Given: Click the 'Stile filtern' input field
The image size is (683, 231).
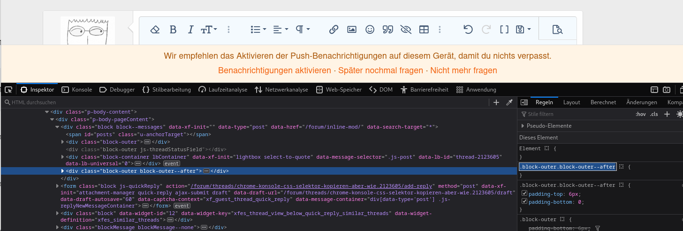Looking at the screenshot, I should point(577,114).
